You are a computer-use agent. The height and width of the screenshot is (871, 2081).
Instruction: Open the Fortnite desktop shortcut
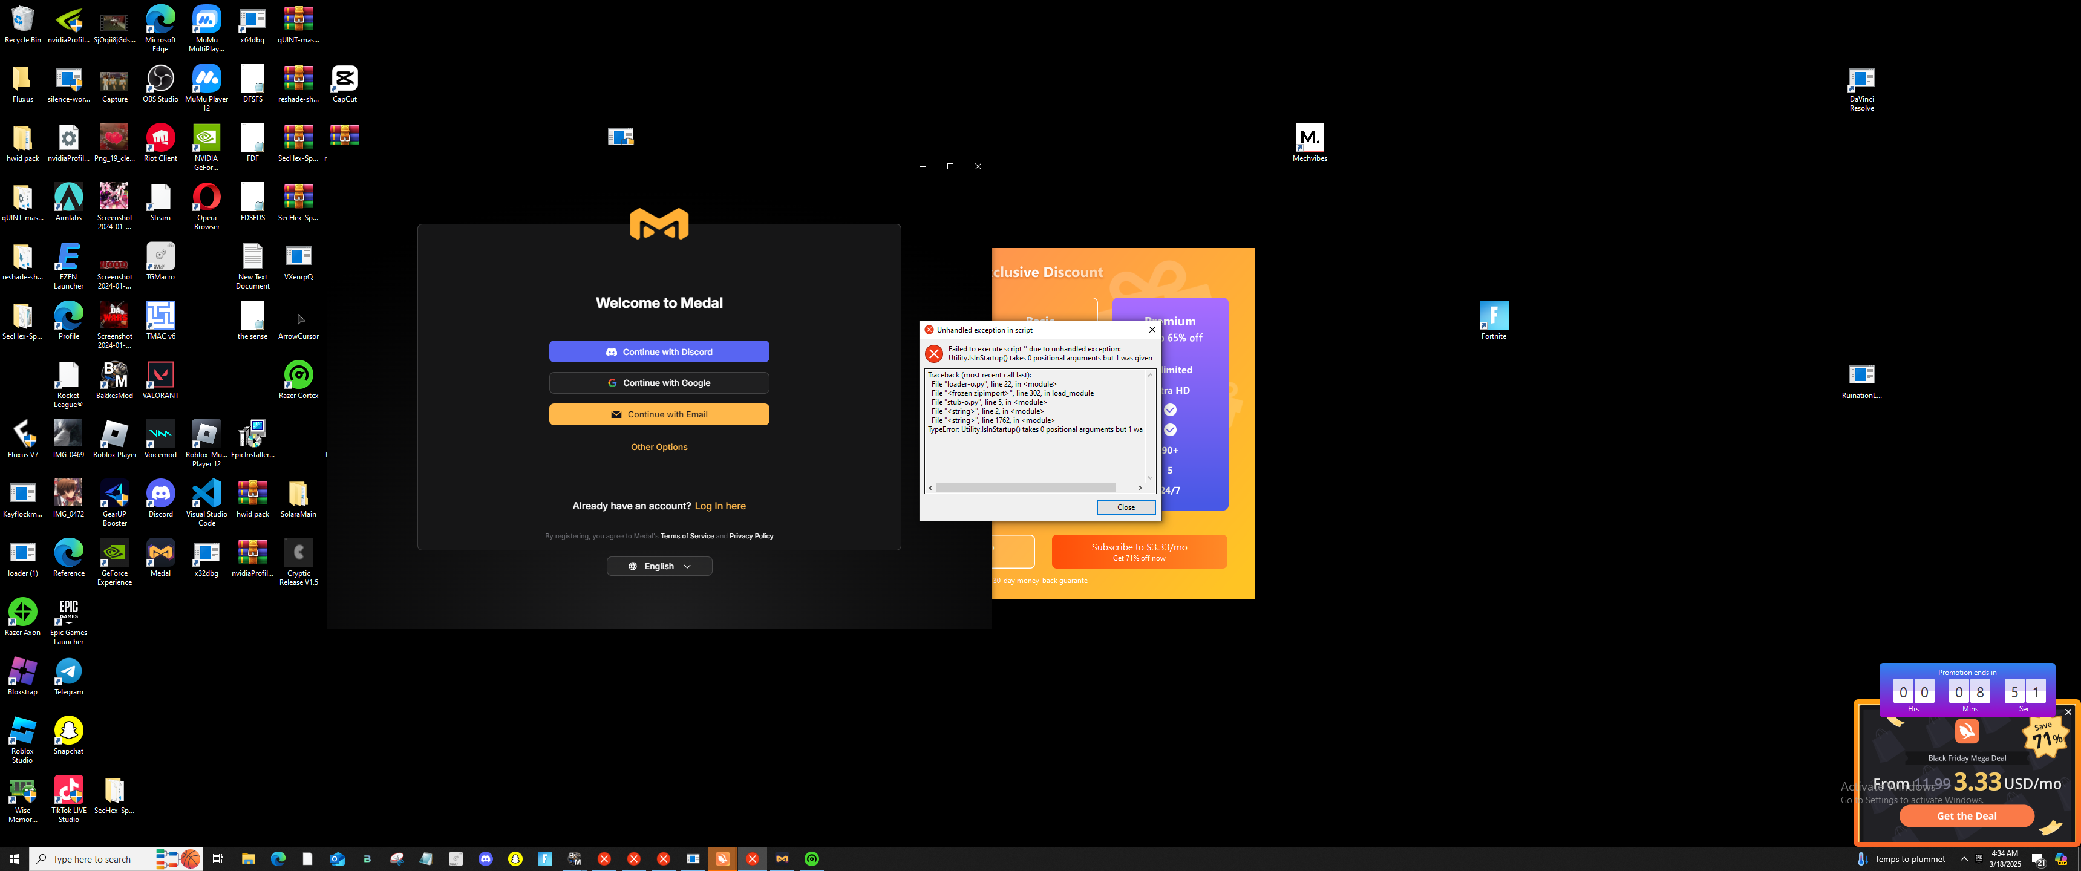pos(1493,316)
